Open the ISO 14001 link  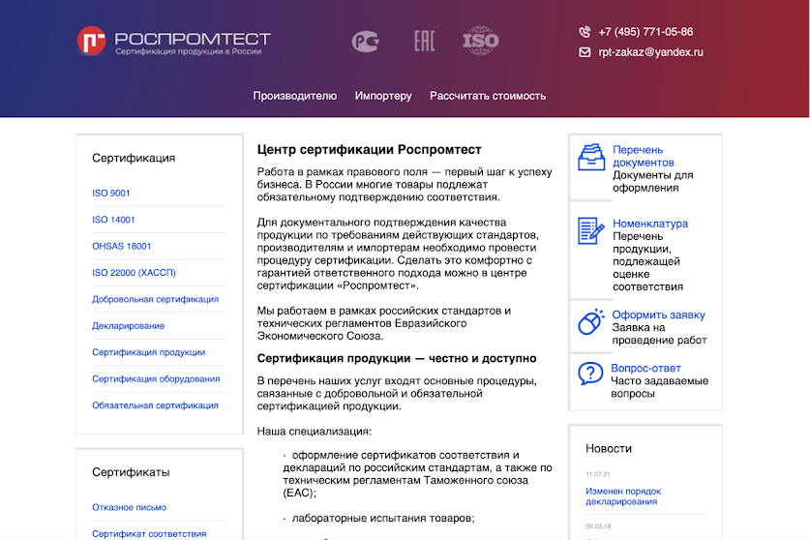[113, 220]
